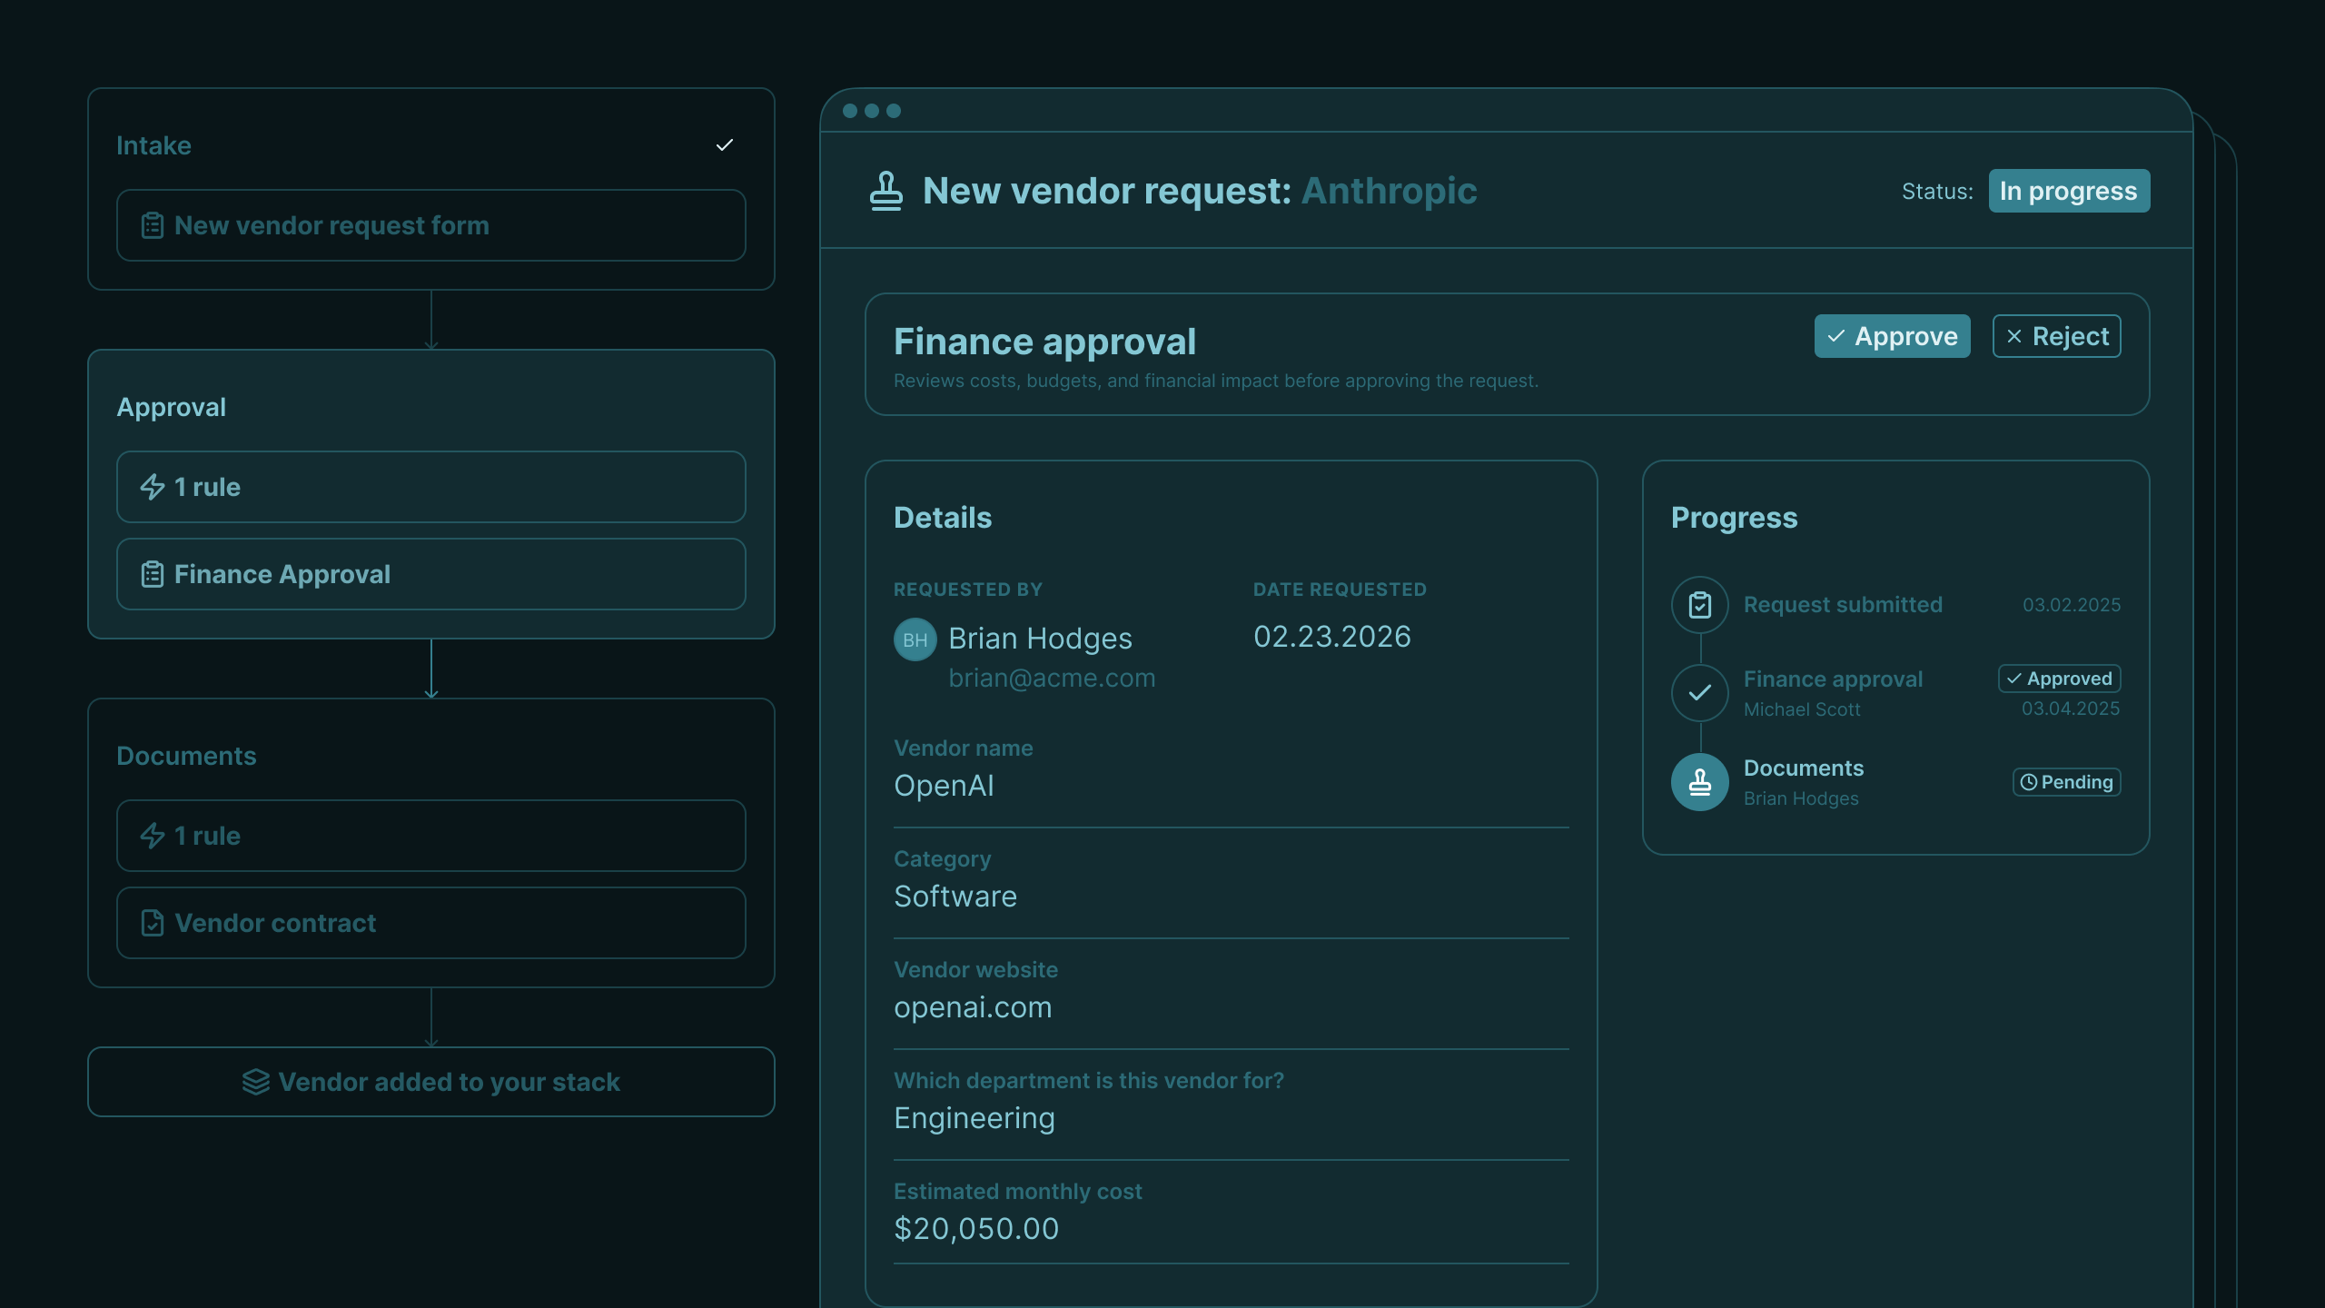
Task: Click the clipboard icon next to Finance Approval
Action: (152, 574)
